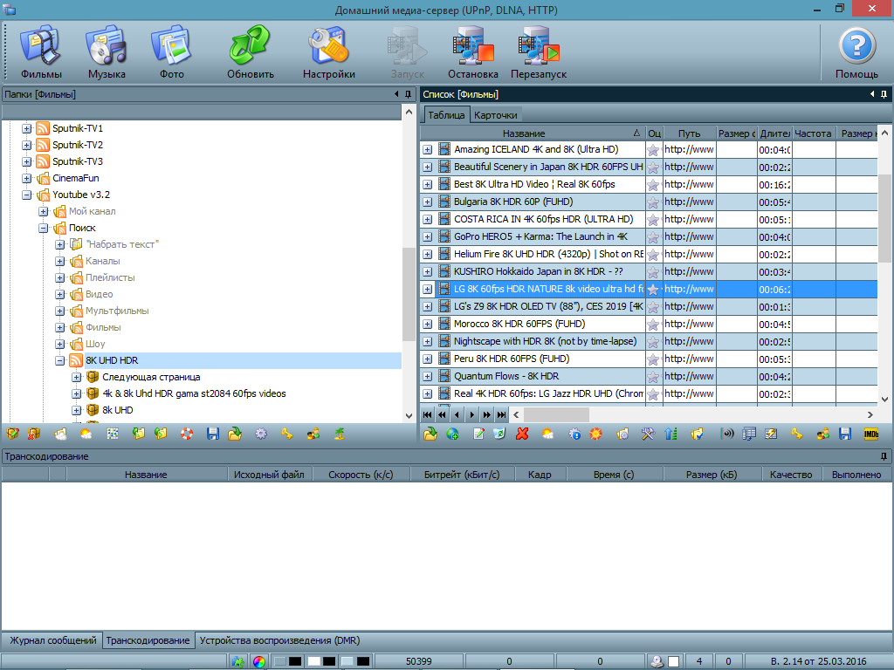
Task: Open Settings (Настройки) from the main toolbar
Action: [x=328, y=51]
